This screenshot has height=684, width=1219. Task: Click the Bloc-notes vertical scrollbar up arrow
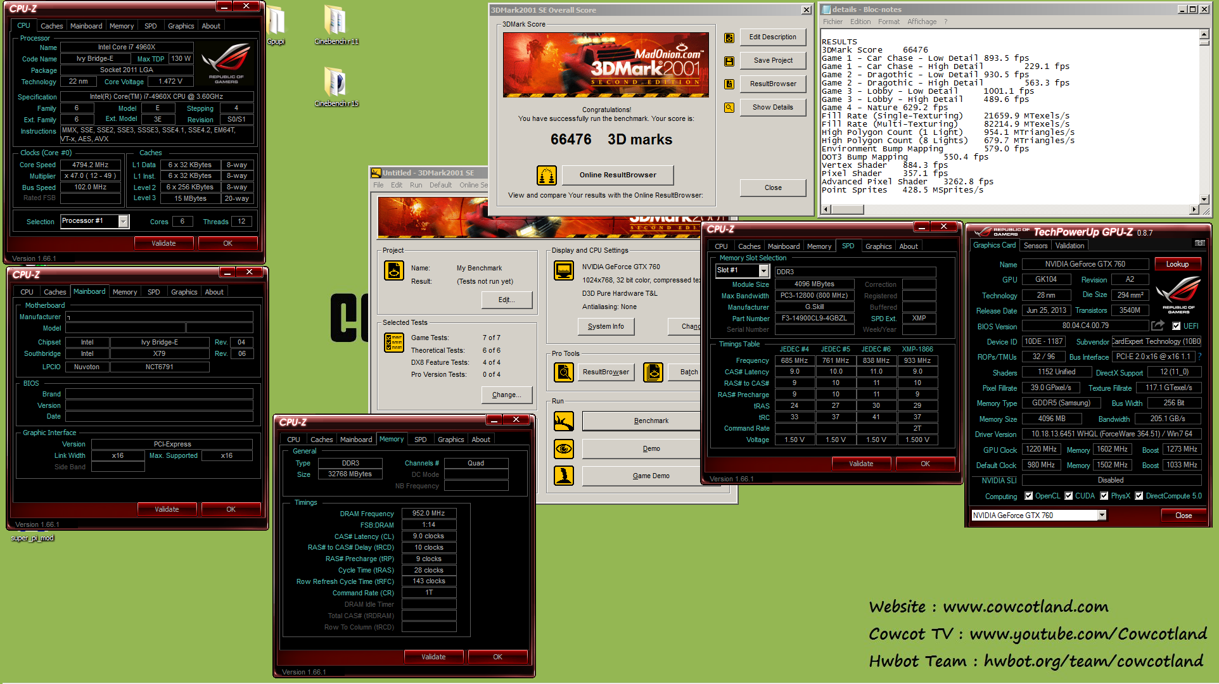1204,34
